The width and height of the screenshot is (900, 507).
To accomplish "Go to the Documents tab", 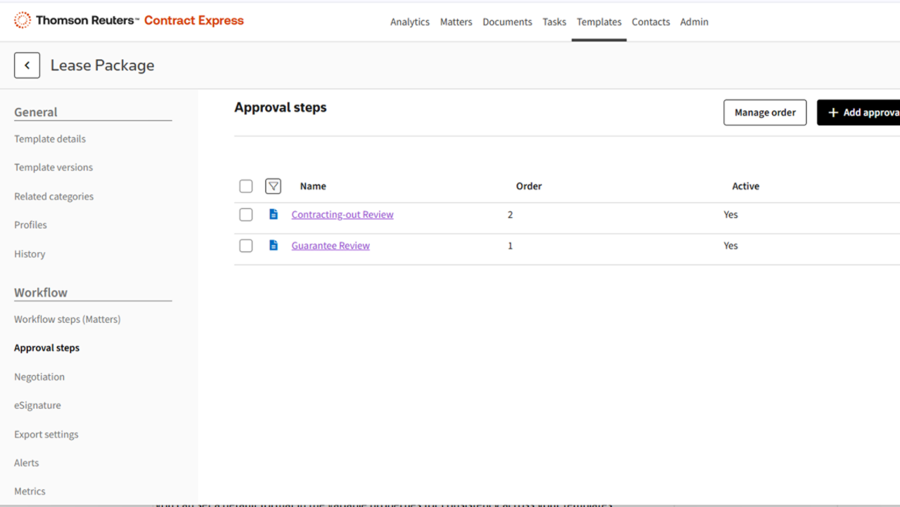I will pyautogui.click(x=507, y=22).
